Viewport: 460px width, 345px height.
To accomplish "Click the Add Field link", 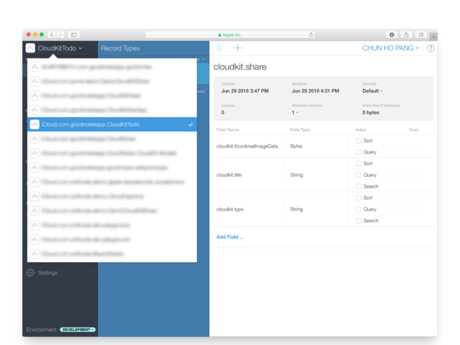I will [230, 237].
